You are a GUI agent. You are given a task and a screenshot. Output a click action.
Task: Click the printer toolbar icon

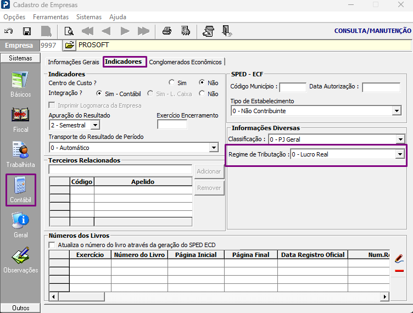click(167, 31)
